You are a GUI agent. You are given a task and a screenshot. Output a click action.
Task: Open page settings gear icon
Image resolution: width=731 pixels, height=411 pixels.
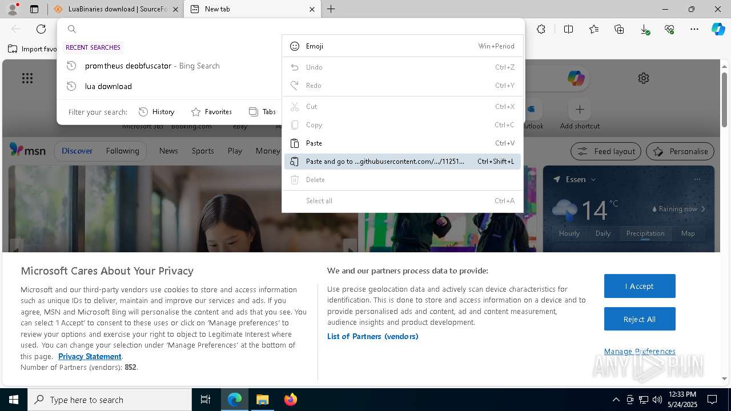pyautogui.click(x=644, y=78)
